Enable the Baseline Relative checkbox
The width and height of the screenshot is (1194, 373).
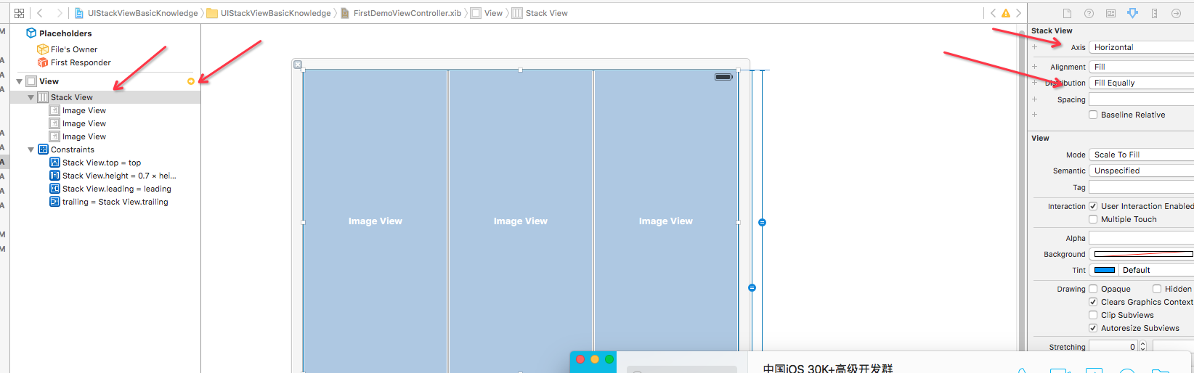pyautogui.click(x=1093, y=115)
